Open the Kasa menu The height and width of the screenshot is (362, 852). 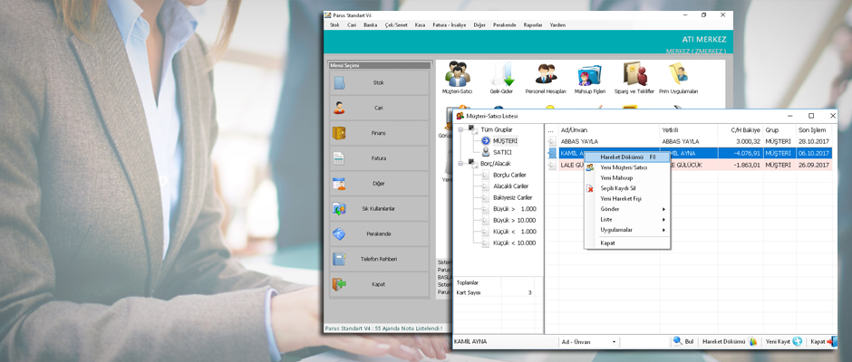(x=420, y=25)
